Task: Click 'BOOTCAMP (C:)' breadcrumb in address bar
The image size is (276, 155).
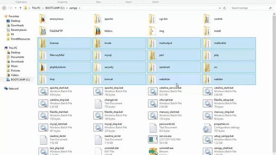Action: [x=55, y=8]
